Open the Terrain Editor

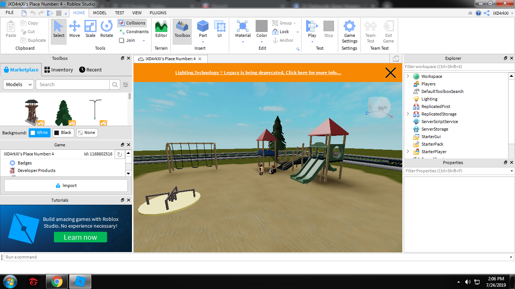161,29
